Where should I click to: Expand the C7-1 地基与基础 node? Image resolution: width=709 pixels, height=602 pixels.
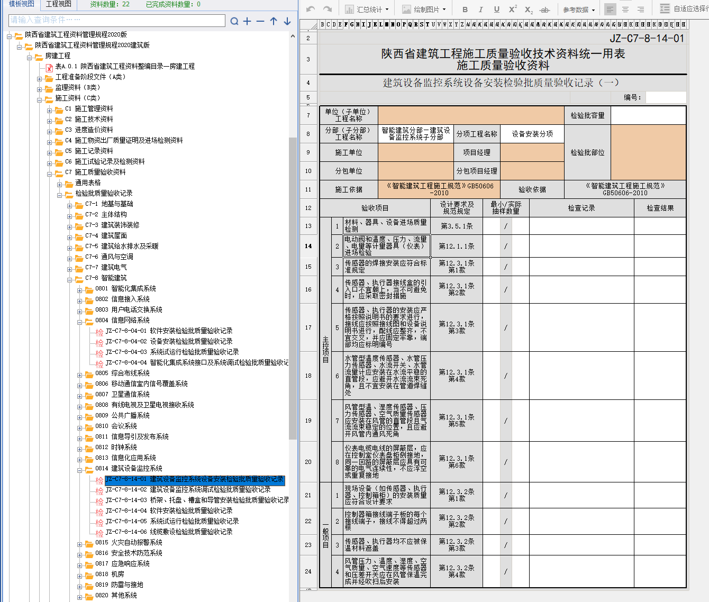coord(70,206)
